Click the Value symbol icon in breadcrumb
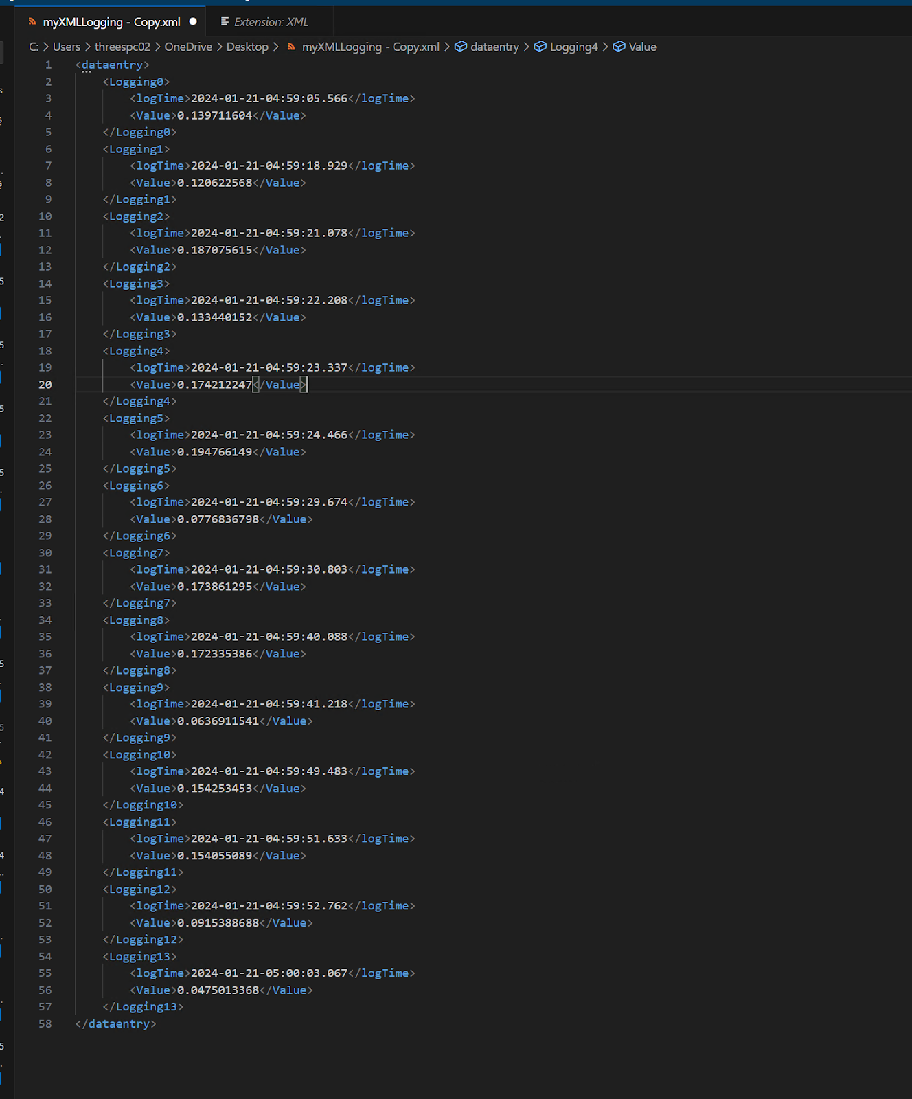 click(x=619, y=47)
